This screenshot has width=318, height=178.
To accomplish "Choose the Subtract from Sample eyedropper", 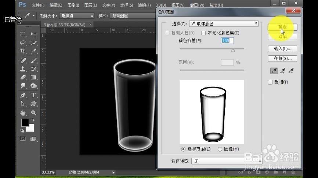I will [x=291, y=71].
